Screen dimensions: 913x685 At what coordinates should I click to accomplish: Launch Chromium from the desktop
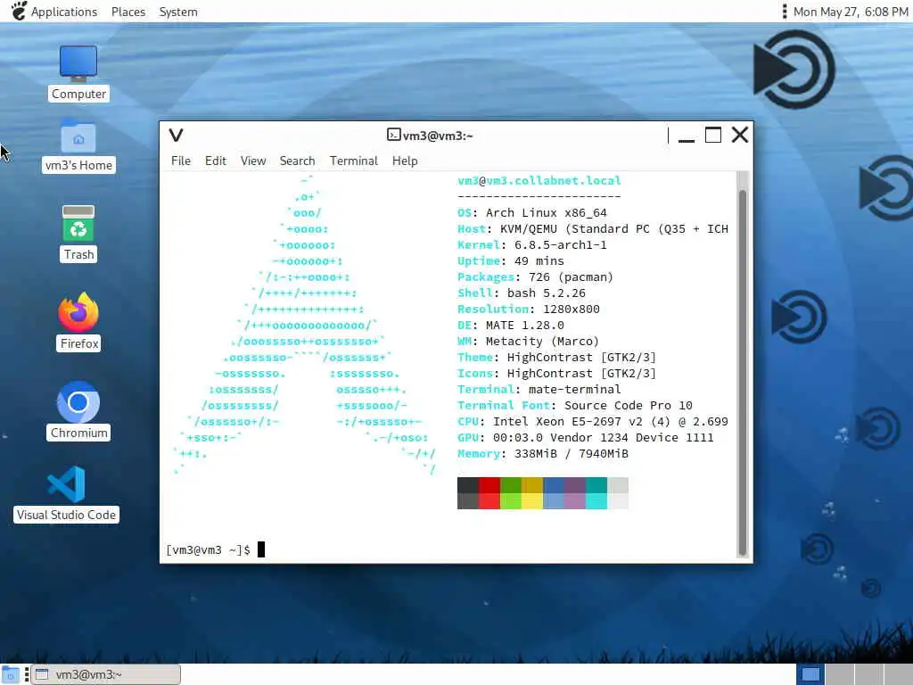coord(78,410)
